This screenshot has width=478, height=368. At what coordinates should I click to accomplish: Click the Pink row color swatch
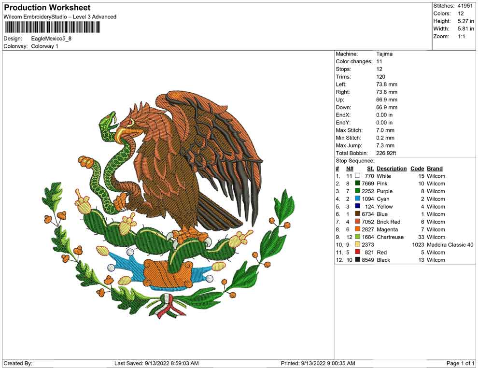(x=358, y=183)
